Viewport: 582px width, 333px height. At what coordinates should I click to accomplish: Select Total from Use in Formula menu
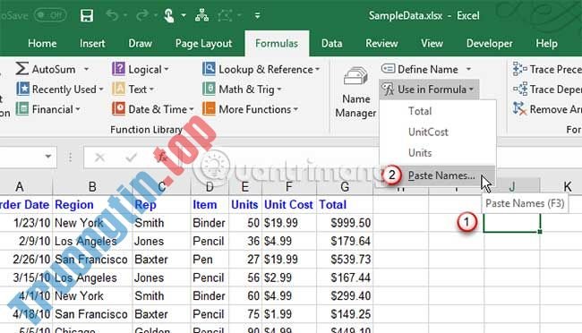point(438,111)
